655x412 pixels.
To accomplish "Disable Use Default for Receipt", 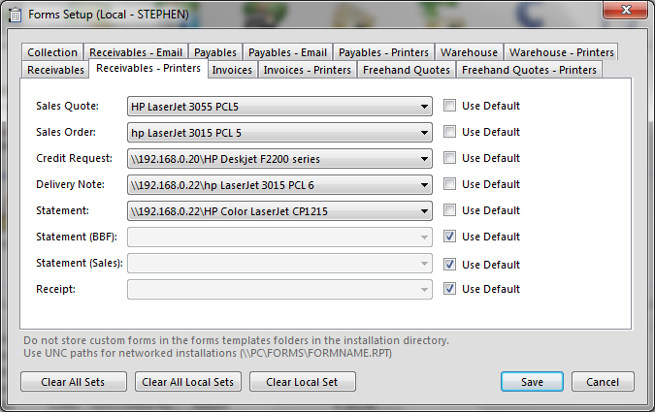I will pyautogui.click(x=450, y=289).
